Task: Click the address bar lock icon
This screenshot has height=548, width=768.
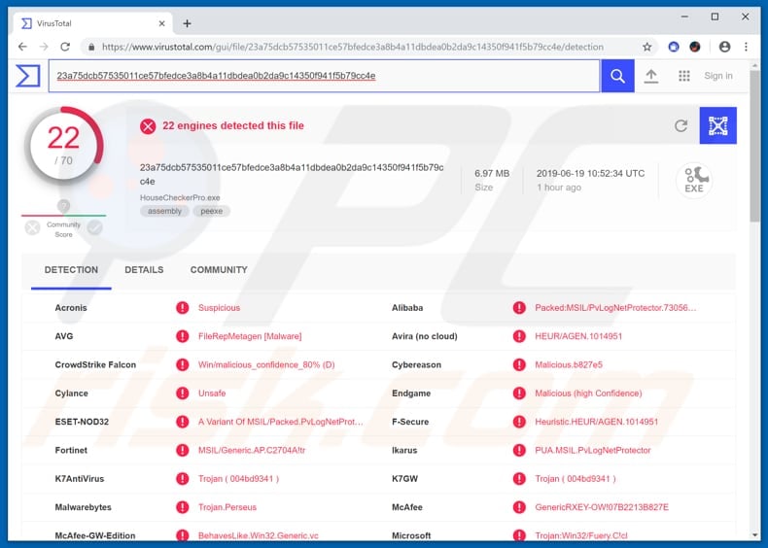Action: pyautogui.click(x=91, y=47)
